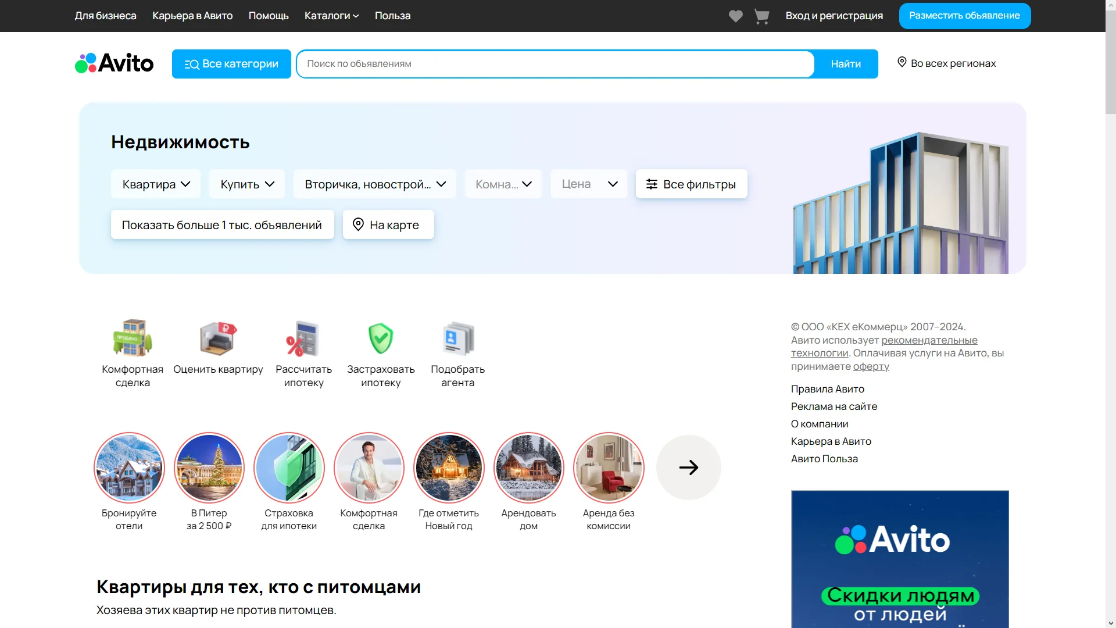This screenshot has width=1116, height=628.
Task: Click the Комфортная сделка house icon
Action: coord(133,338)
